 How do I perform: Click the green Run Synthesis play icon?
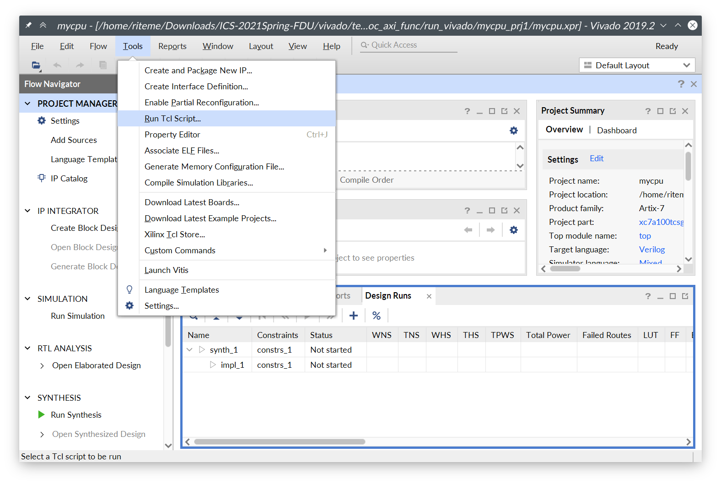[41, 414]
